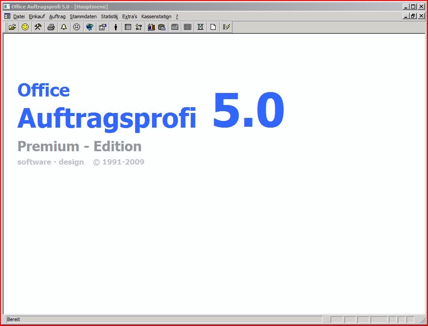The height and width of the screenshot is (326, 428).
Task: Open the Statistik menu
Action: pyautogui.click(x=109, y=16)
